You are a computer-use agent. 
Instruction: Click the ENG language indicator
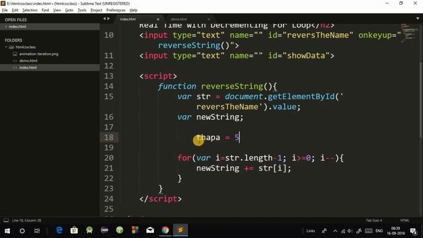(x=379, y=231)
